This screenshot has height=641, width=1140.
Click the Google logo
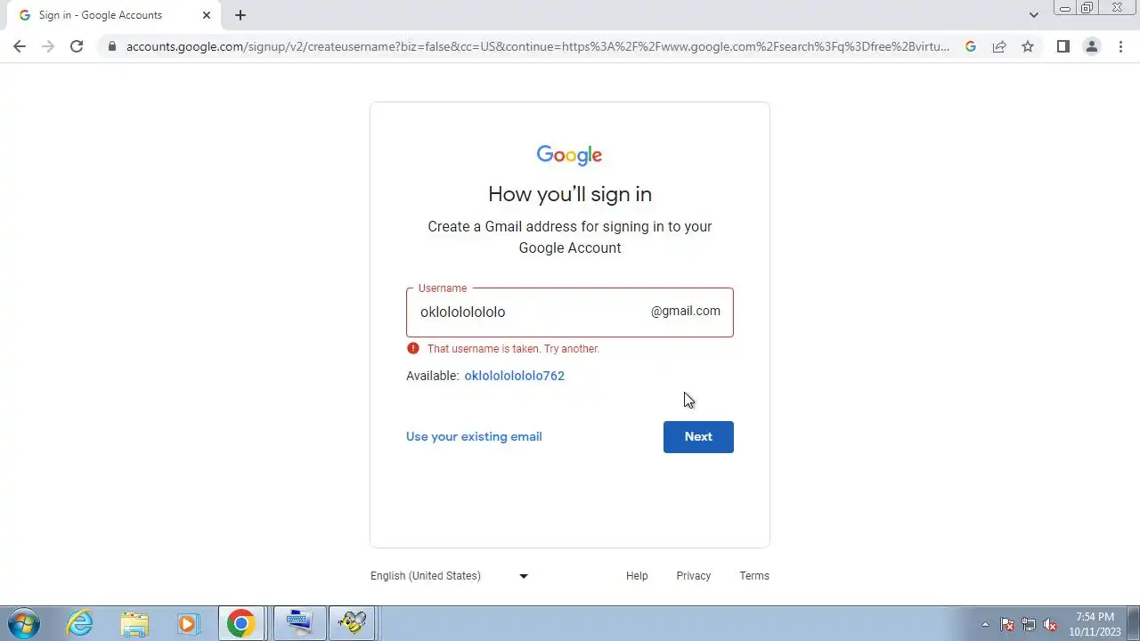570,155
